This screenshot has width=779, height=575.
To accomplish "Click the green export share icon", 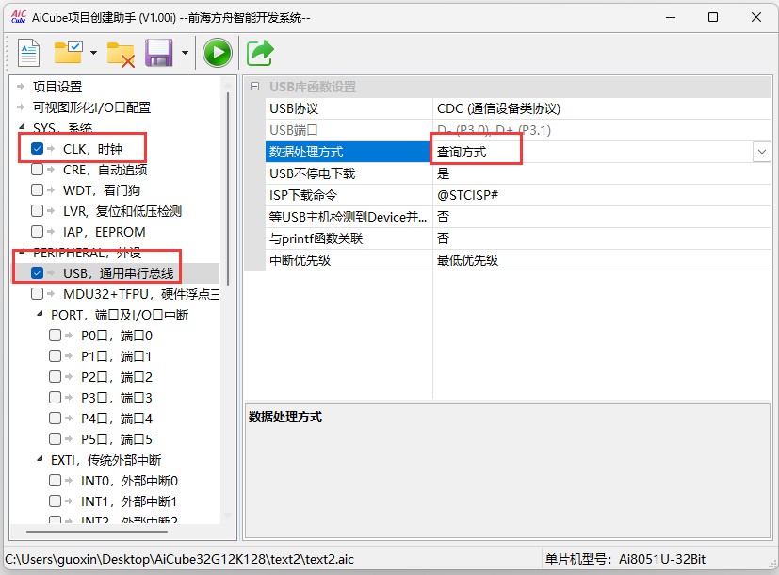I will coord(260,52).
